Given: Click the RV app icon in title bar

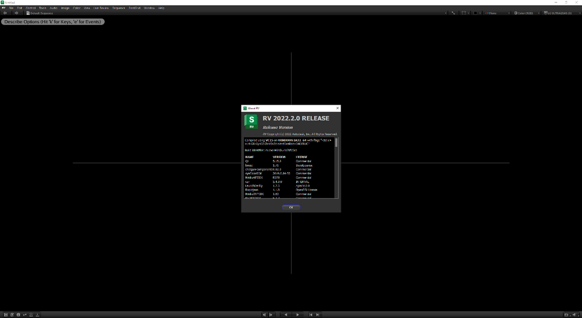Looking at the screenshot, I should (x=2, y=2).
